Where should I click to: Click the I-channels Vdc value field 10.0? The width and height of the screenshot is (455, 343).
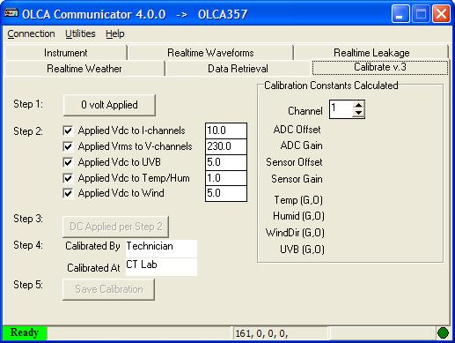click(x=226, y=130)
